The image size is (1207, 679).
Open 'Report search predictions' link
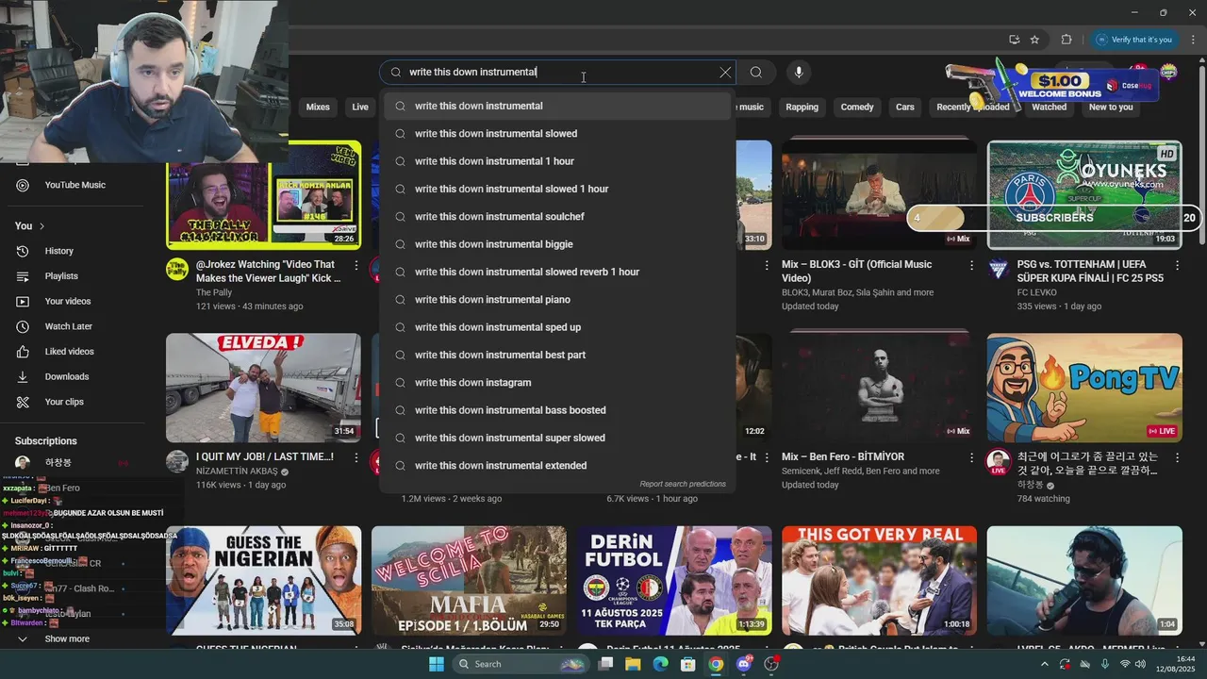click(683, 484)
